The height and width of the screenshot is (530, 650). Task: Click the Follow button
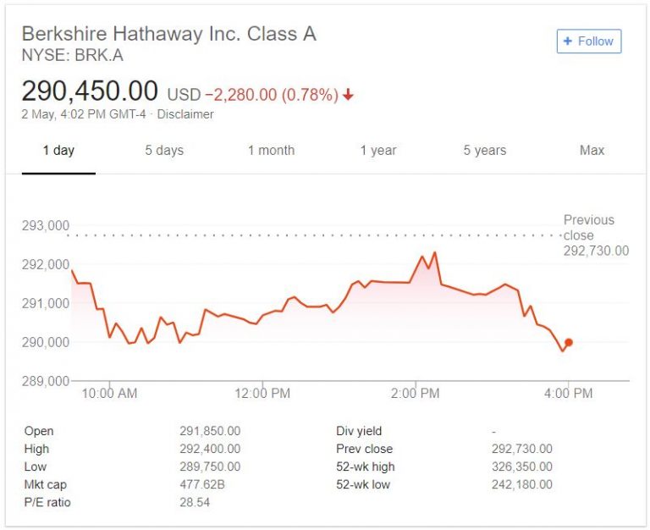[589, 41]
